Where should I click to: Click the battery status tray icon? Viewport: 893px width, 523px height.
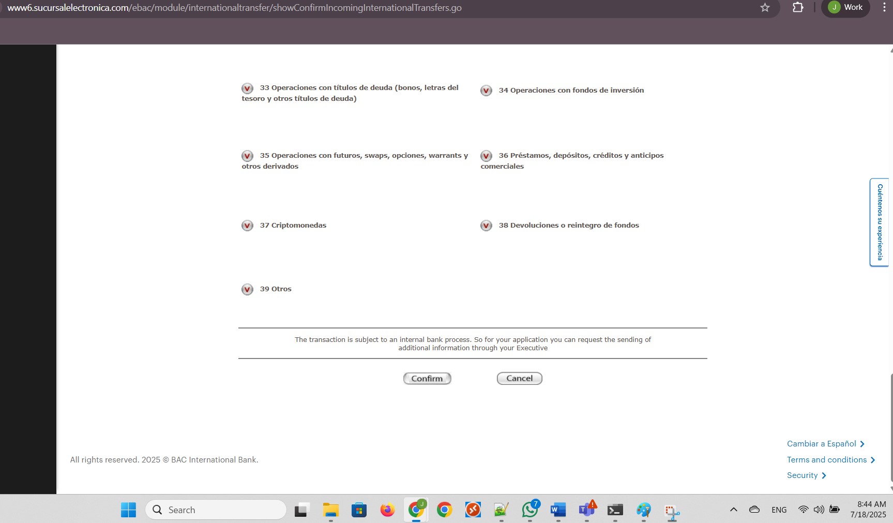tap(835, 510)
